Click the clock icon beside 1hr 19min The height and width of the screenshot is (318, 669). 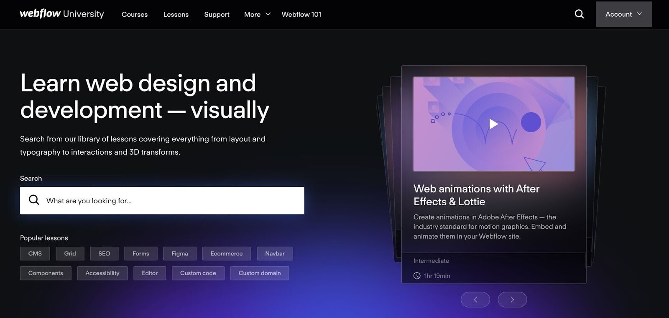tap(417, 276)
